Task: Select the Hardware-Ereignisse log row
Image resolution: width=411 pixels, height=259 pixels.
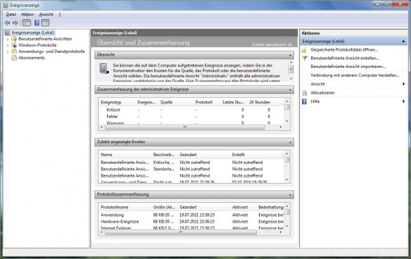Action: (191, 221)
